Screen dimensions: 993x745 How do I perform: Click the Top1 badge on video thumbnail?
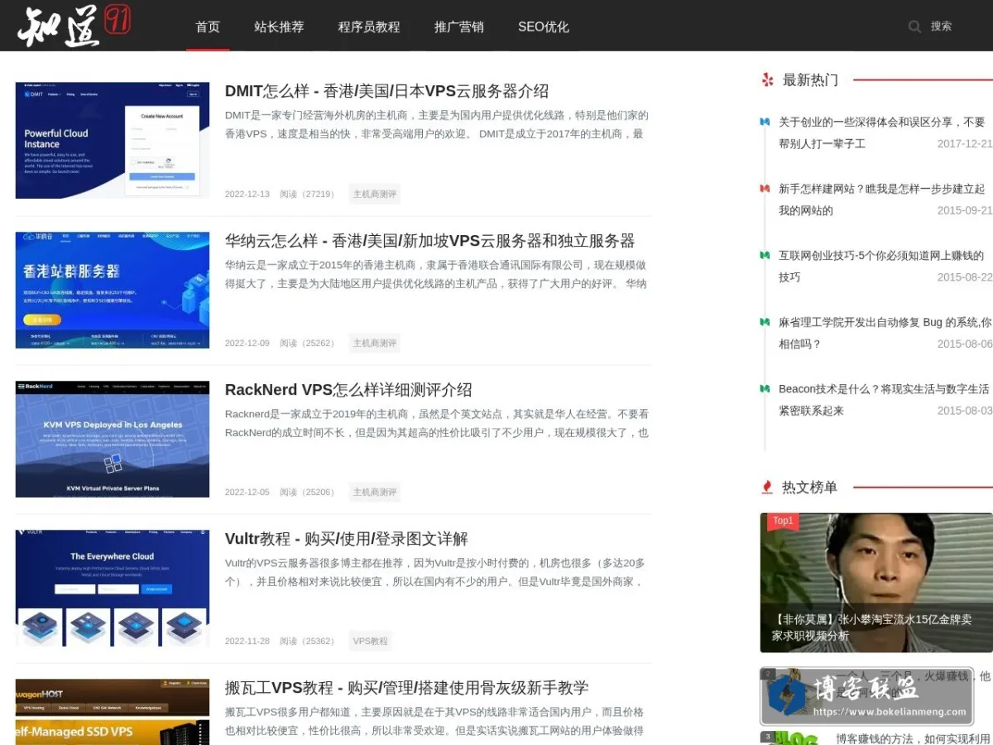[x=783, y=521]
